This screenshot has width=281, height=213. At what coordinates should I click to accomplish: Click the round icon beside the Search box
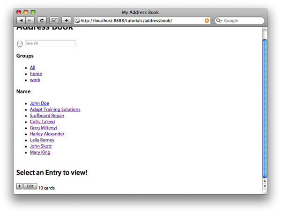[20, 44]
